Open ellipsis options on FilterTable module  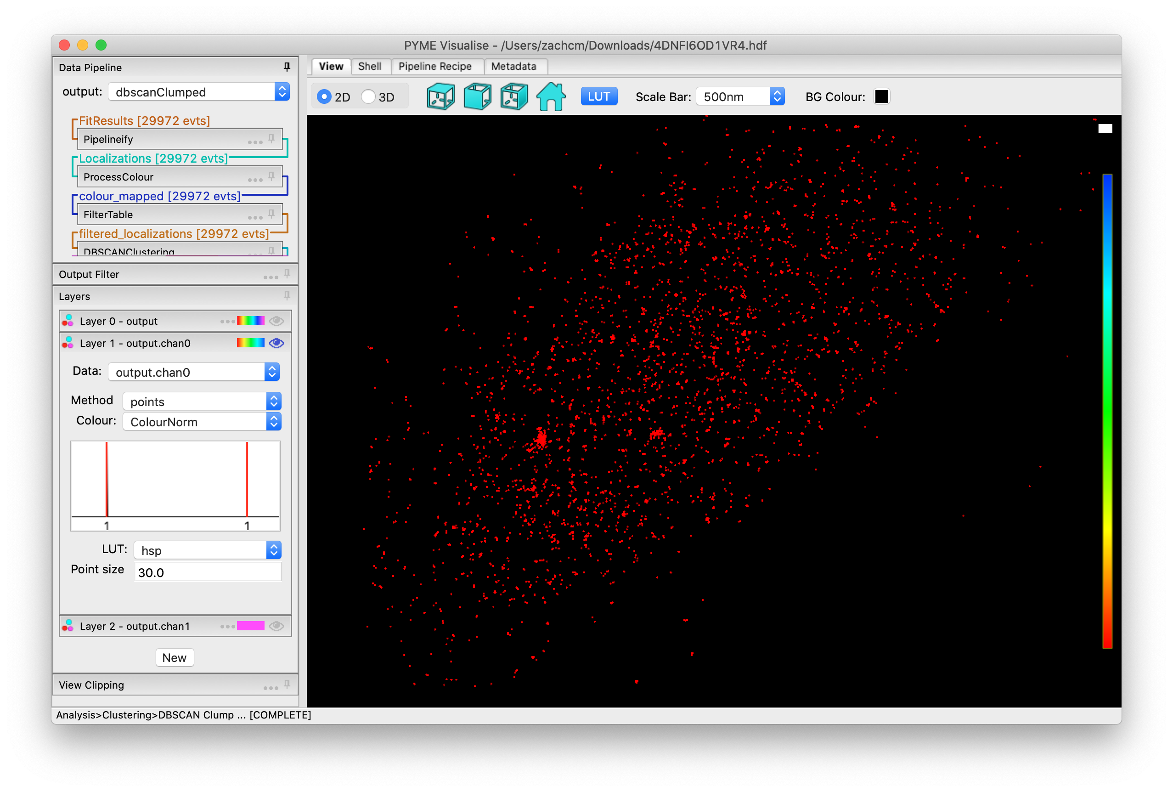click(255, 217)
